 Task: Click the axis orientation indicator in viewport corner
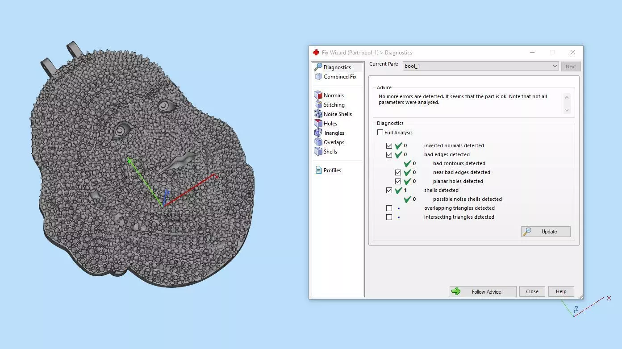pyautogui.click(x=585, y=307)
